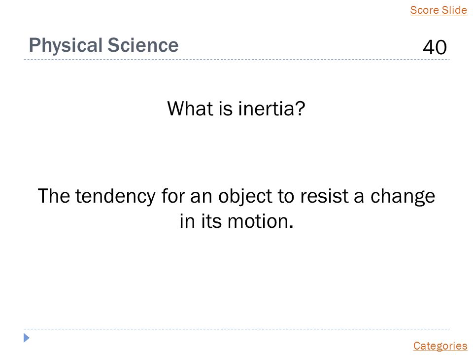Select the word resist in the answer

324,196
